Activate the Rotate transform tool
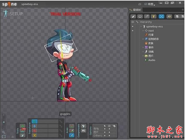Viewport: 186px width, 140px height. 35,122
